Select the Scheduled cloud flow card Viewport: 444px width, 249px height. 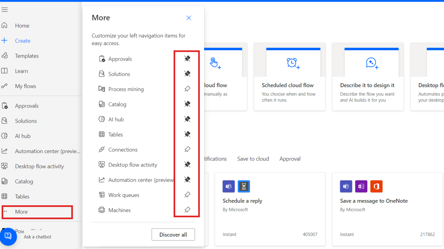point(290,77)
